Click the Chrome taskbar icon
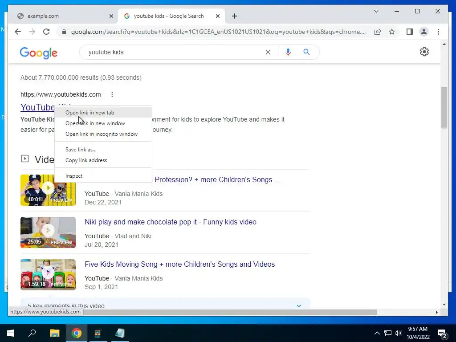This screenshot has width=456, height=342. pyautogui.click(x=77, y=333)
